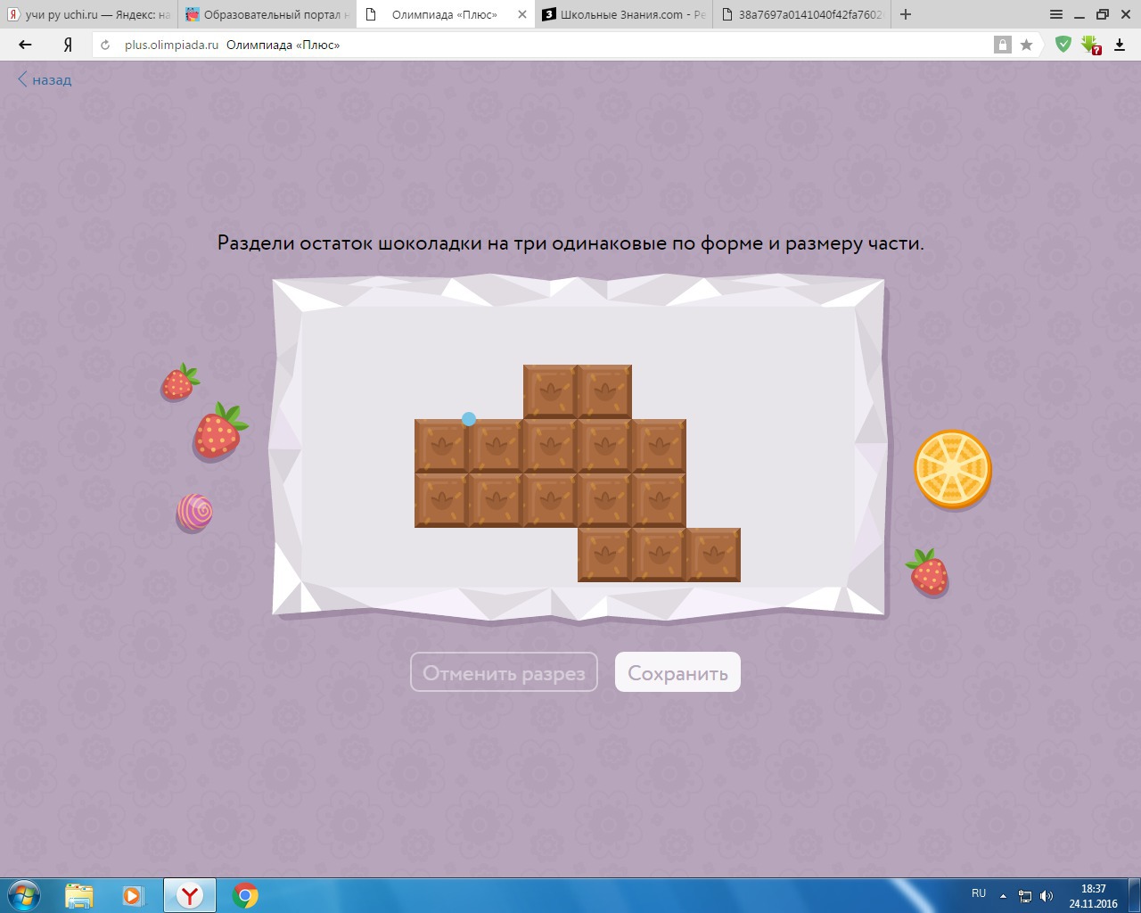Click the green download extension icon with red badge
Screen dimensions: 1141x913
[x=1092, y=45]
